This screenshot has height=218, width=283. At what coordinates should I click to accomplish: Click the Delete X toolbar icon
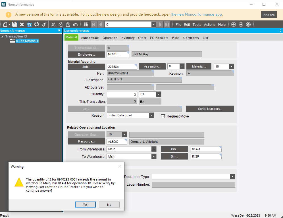[22, 24]
